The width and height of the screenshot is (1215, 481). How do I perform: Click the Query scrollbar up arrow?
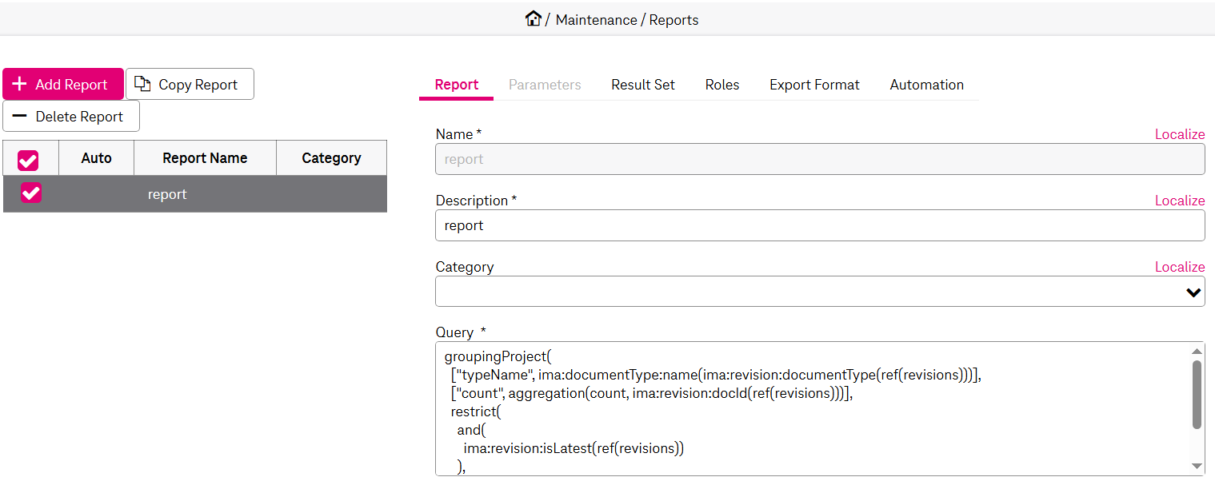1197,351
